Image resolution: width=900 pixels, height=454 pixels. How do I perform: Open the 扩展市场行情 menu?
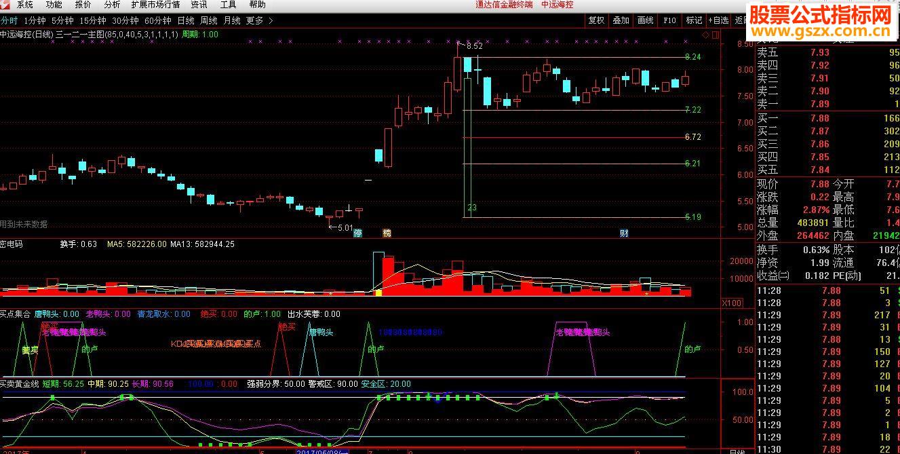click(156, 5)
